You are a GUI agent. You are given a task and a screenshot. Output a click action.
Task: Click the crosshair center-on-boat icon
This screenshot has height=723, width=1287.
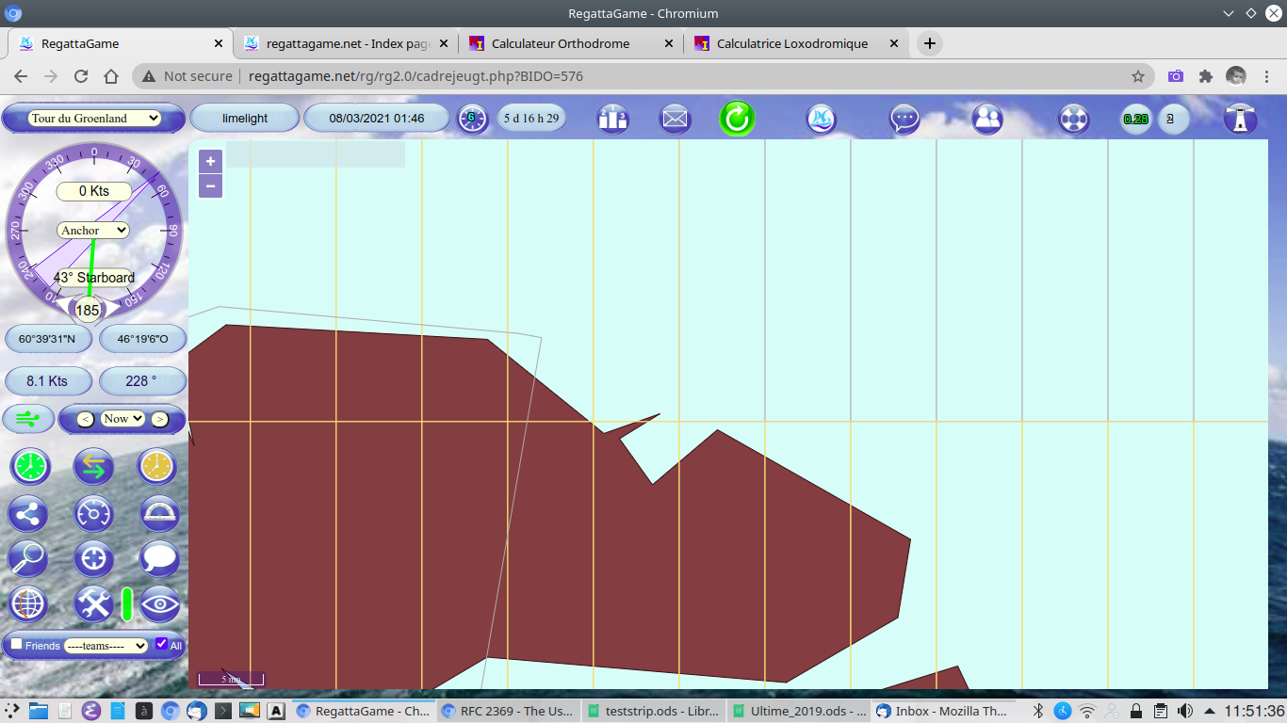pos(93,558)
